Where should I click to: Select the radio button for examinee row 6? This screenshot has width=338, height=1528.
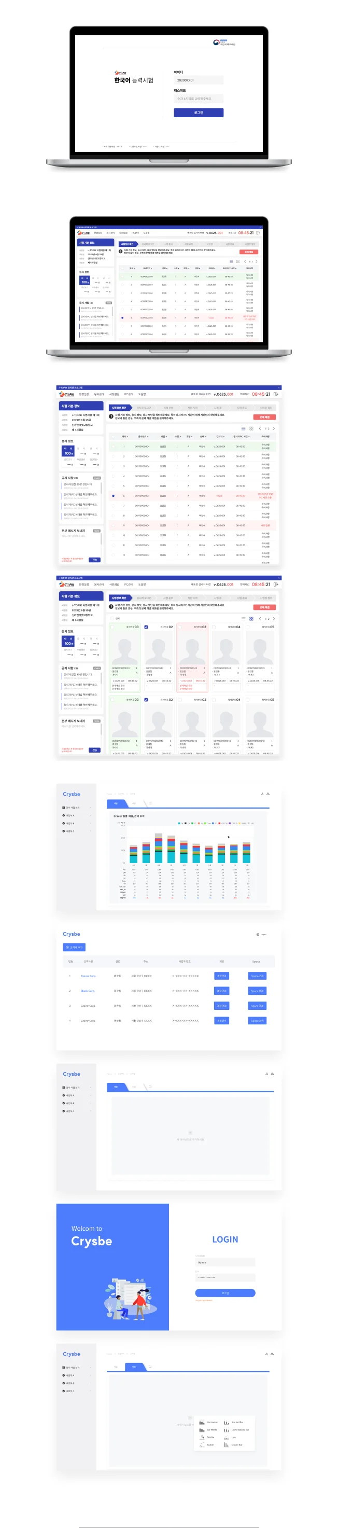[x=113, y=496]
